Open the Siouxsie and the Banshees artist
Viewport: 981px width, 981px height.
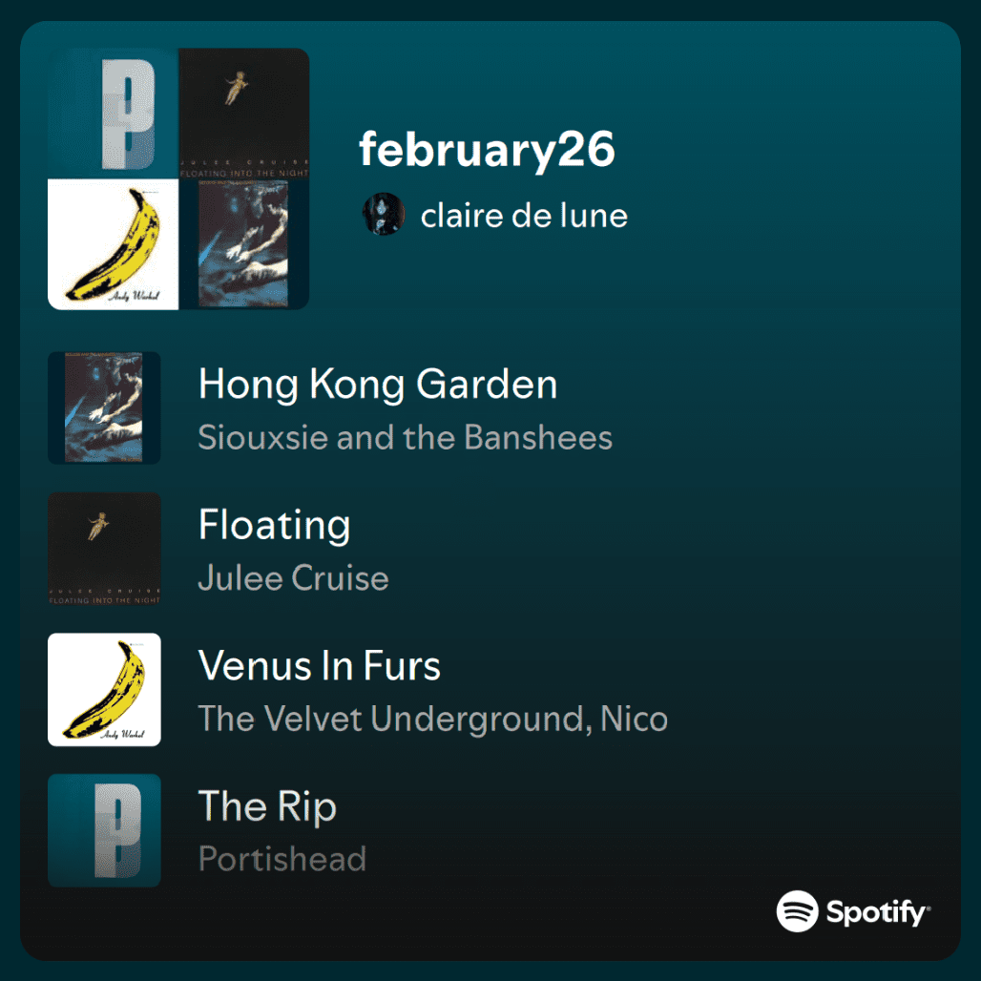[x=406, y=437]
